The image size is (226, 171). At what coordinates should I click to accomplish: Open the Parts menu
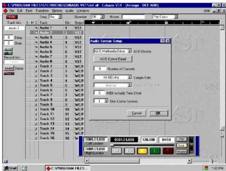tap(29, 11)
